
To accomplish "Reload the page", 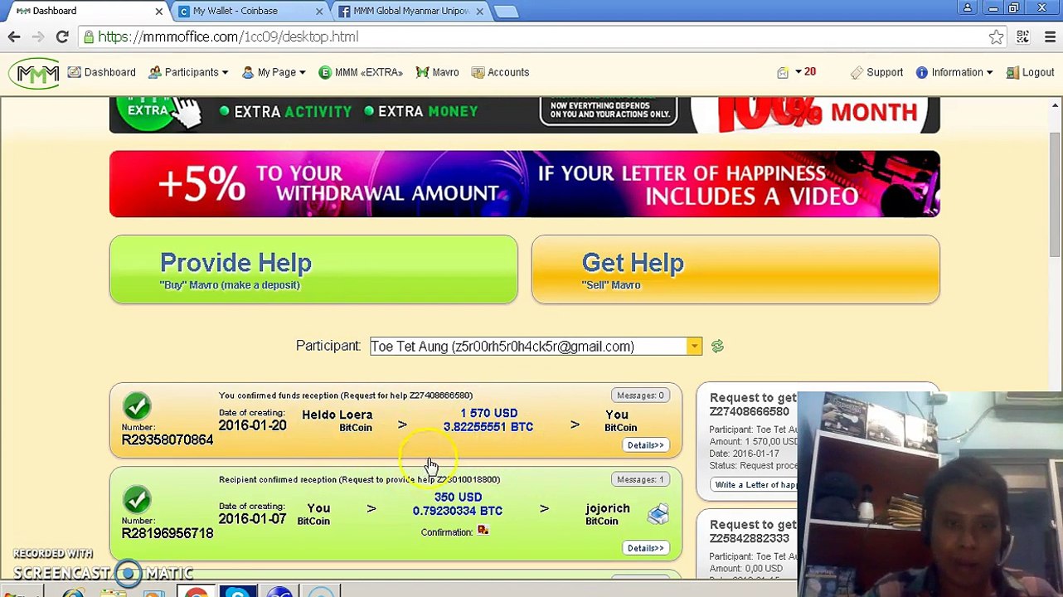I will (x=62, y=36).
